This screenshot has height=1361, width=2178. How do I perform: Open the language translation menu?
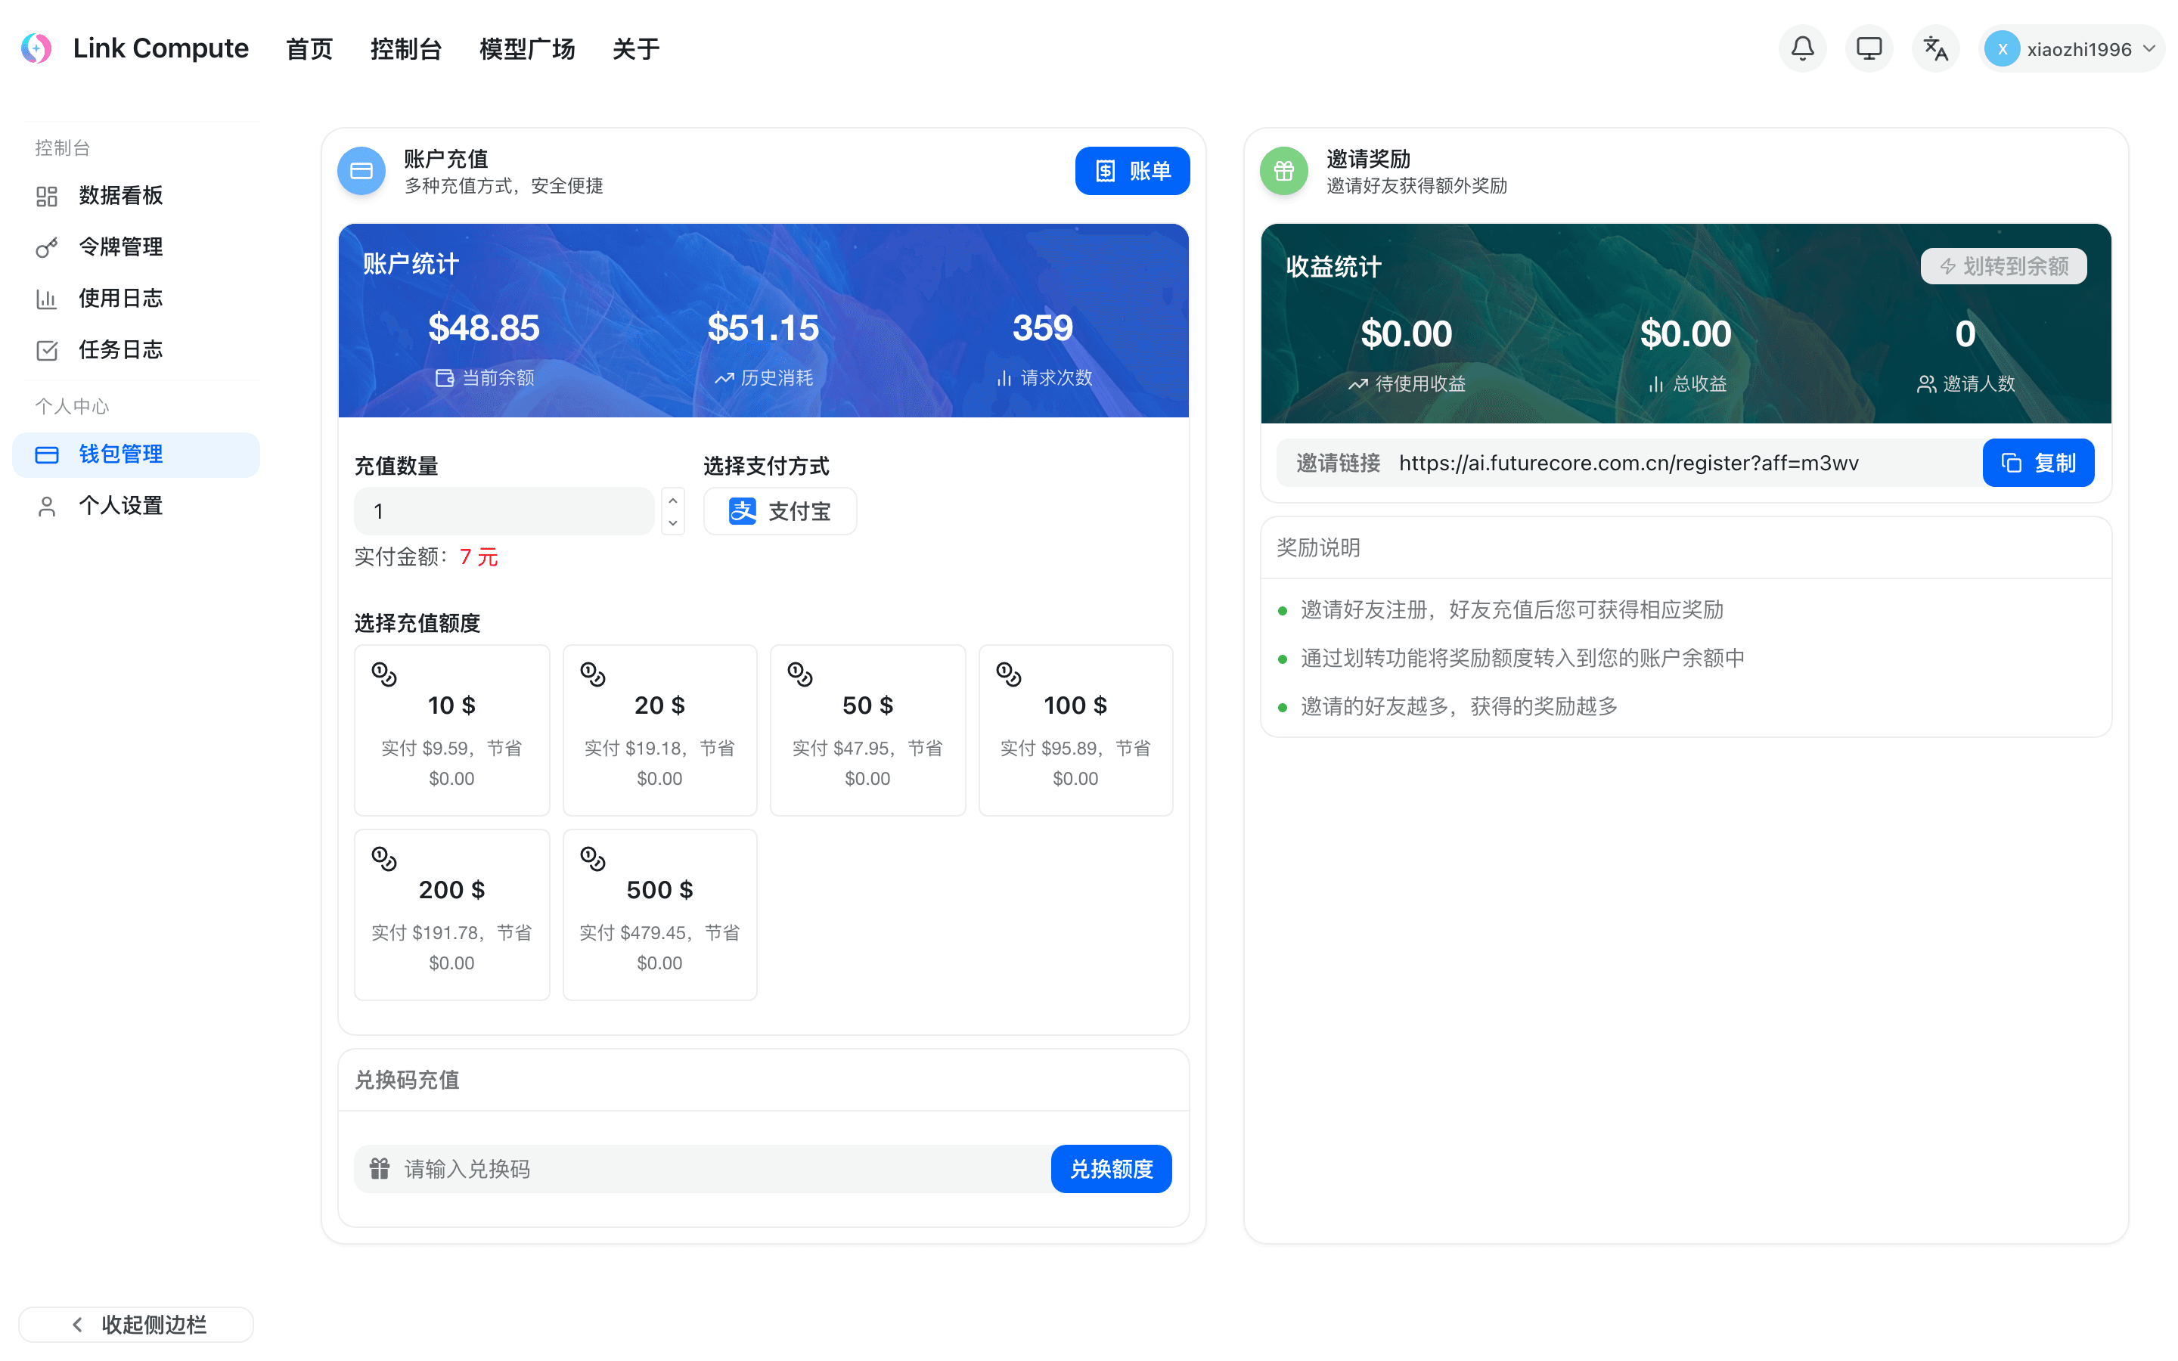coord(1935,48)
